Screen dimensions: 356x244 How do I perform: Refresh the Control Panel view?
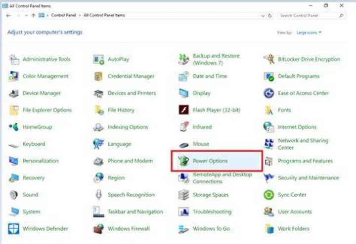(x=270, y=16)
